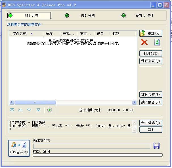Click the 部分合并(P) button

pos(151,95)
